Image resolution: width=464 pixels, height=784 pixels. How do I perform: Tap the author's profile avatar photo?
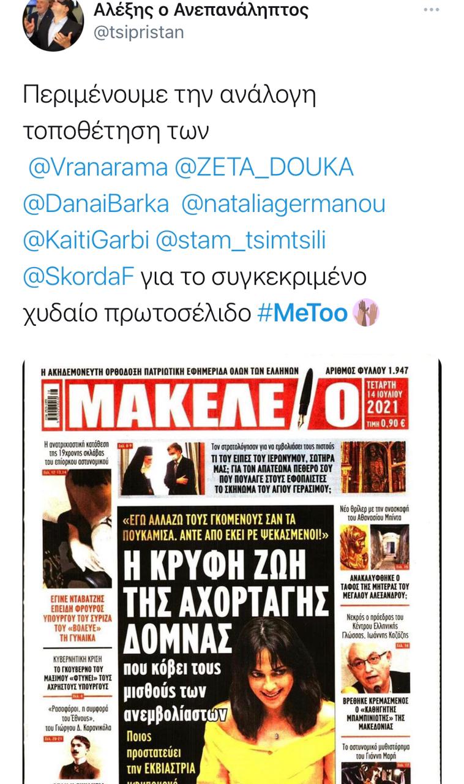[x=53, y=23]
